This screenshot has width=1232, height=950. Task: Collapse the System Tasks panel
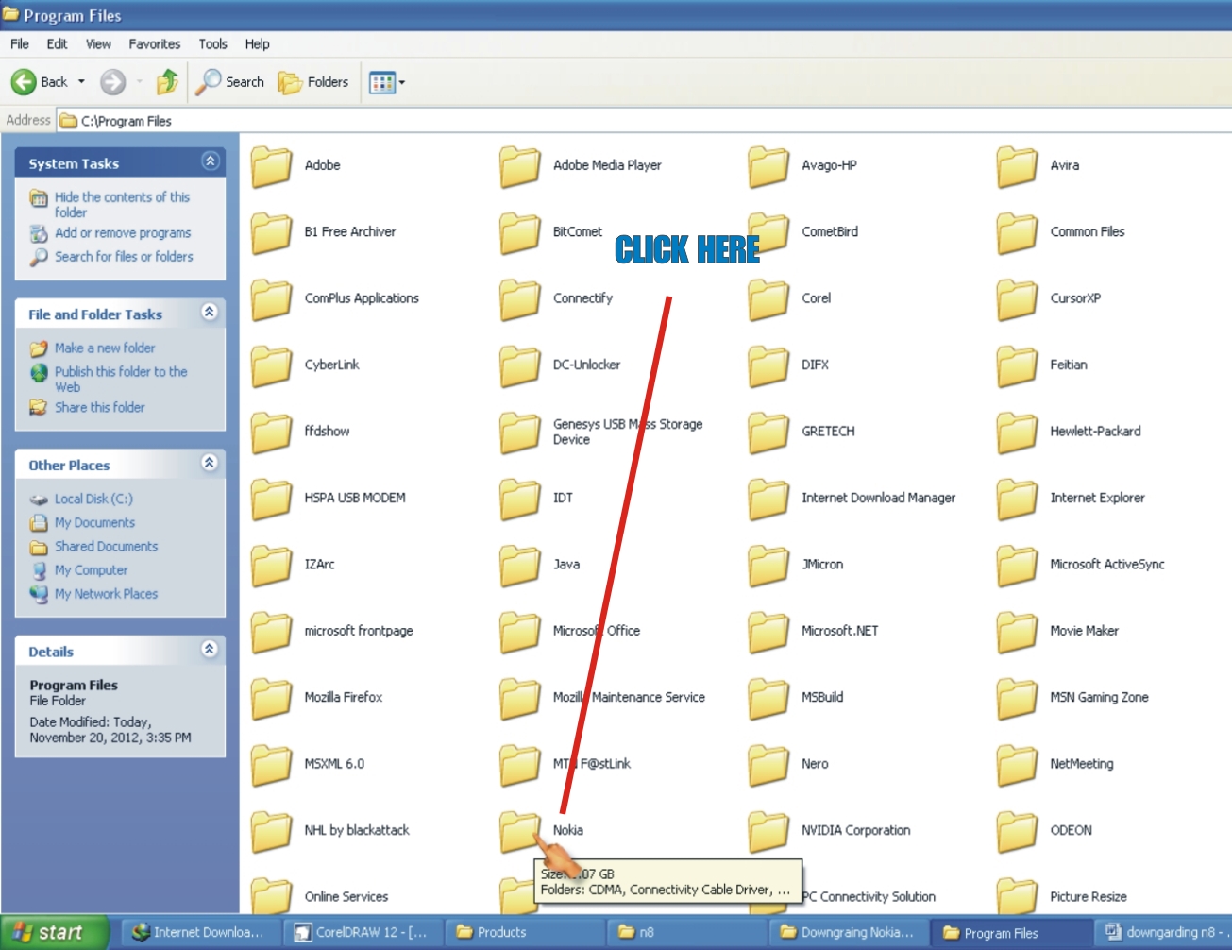tap(211, 161)
